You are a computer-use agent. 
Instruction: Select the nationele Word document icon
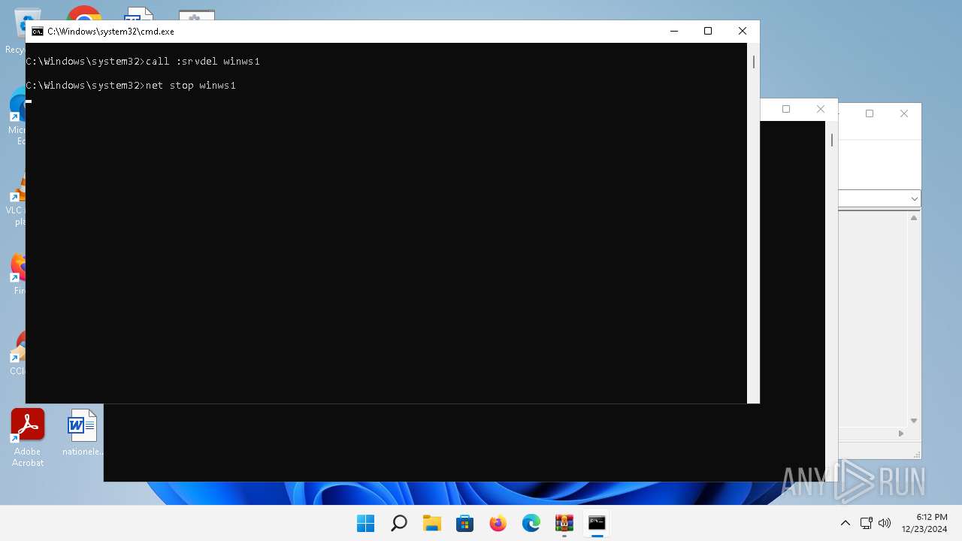tap(82, 433)
